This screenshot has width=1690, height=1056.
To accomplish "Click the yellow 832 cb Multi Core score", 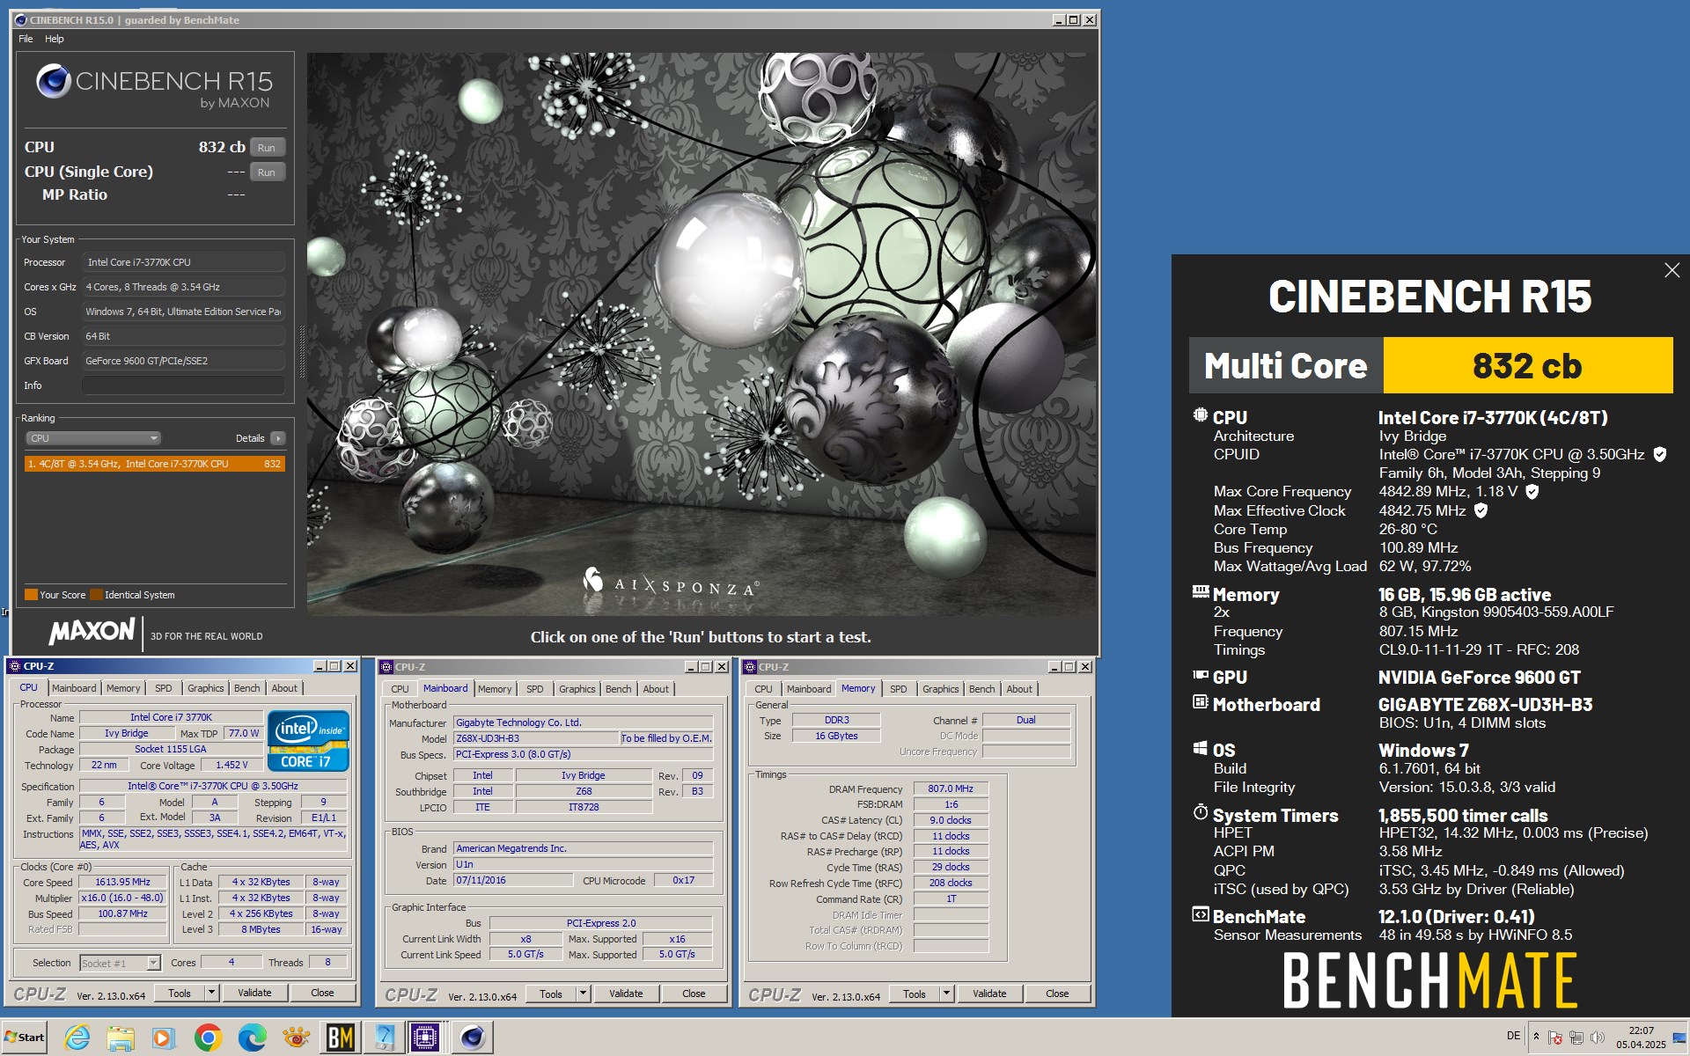I will pos(1528,365).
